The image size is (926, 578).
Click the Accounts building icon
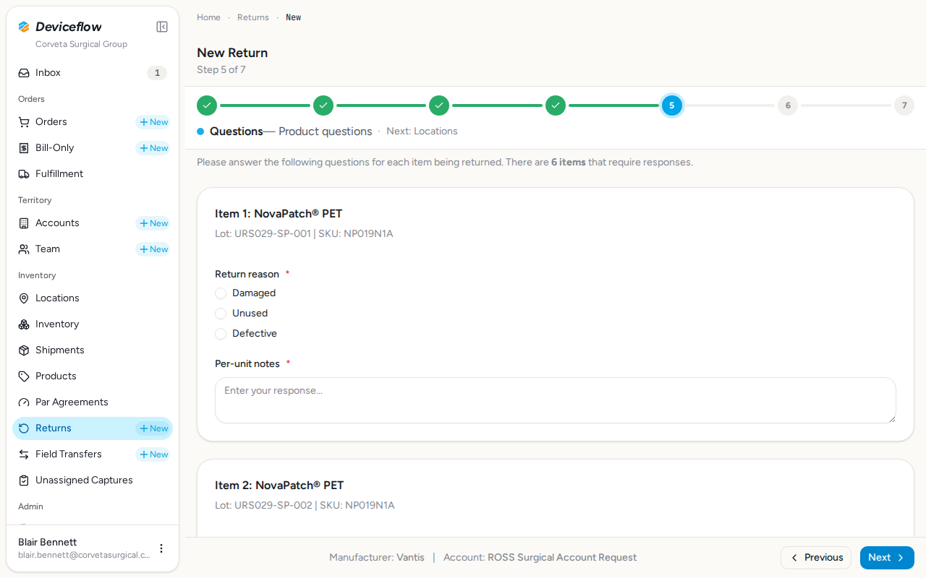click(24, 223)
